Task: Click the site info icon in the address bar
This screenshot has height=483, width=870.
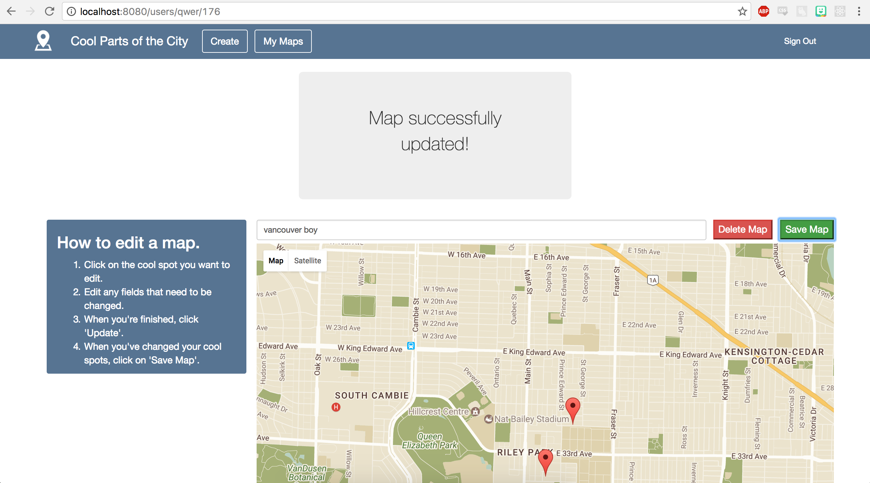Action: 71,12
